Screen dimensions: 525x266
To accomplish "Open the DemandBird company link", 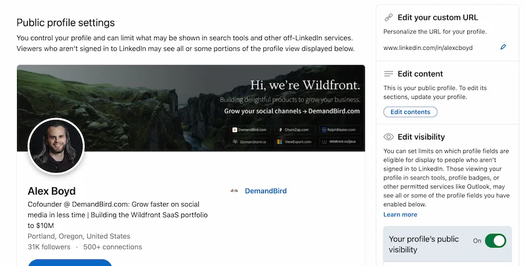I will click(266, 191).
